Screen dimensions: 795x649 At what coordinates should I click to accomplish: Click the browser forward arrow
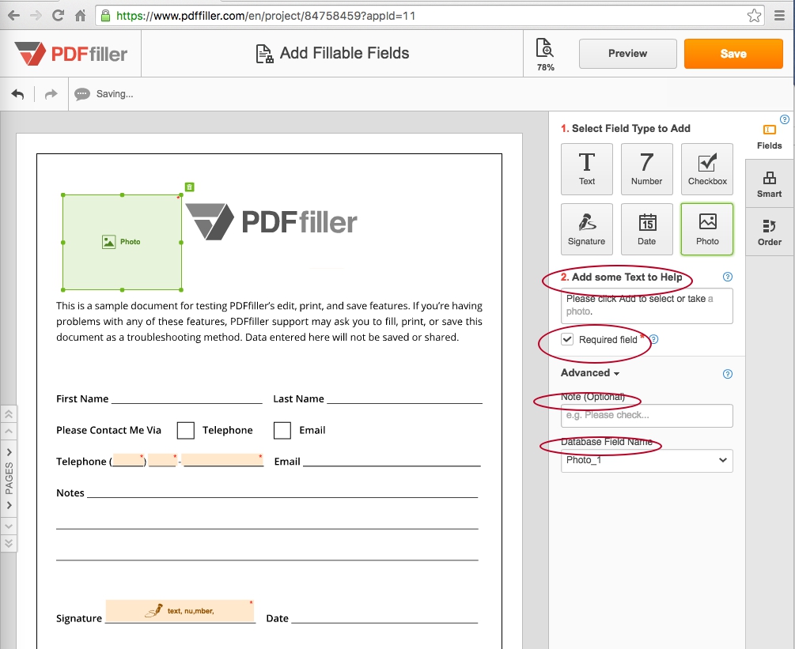coord(36,16)
